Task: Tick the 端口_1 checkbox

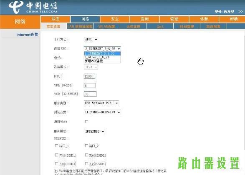Action: tap(57, 145)
